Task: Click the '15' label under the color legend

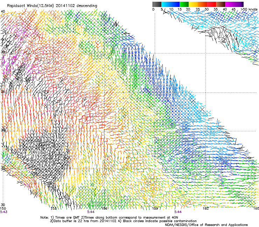Action: click(x=180, y=9)
